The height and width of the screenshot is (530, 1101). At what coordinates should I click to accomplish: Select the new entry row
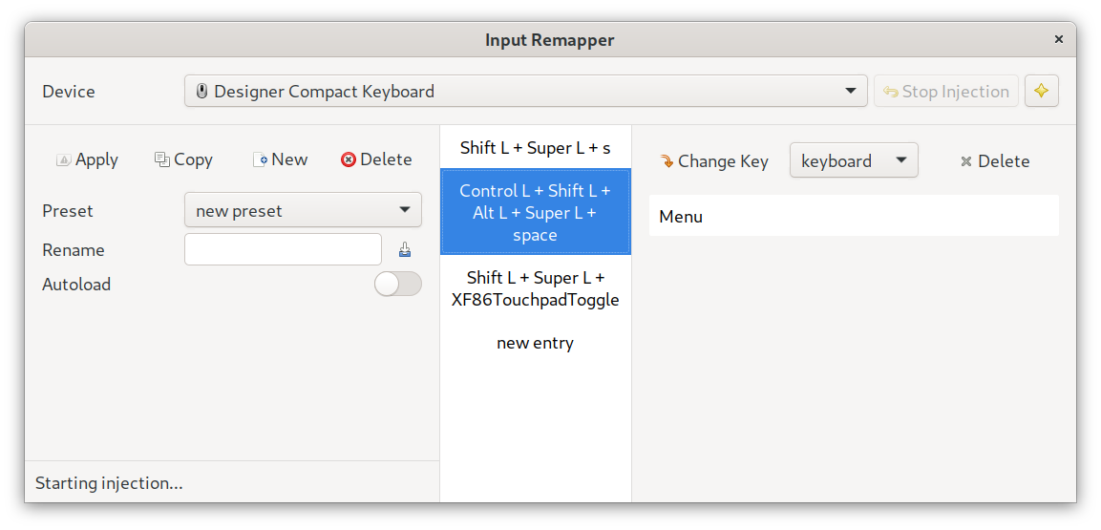535,343
